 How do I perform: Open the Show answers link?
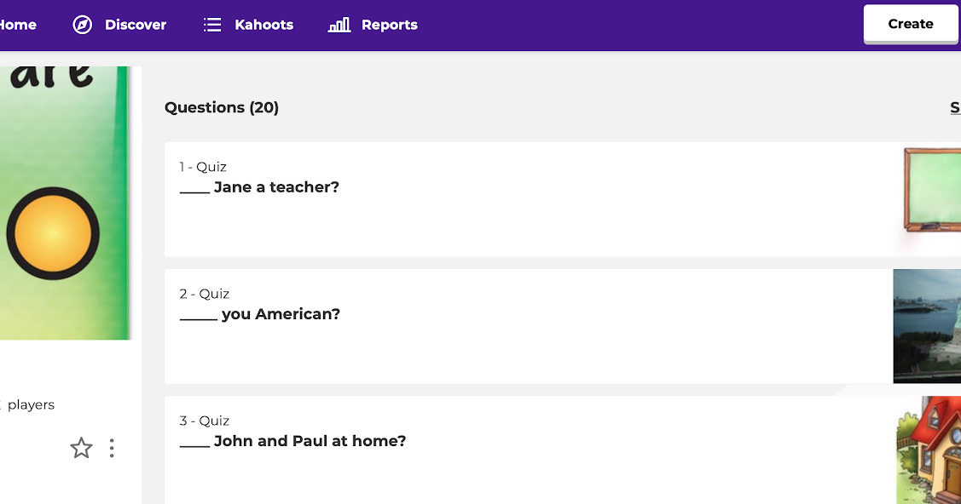click(x=955, y=107)
